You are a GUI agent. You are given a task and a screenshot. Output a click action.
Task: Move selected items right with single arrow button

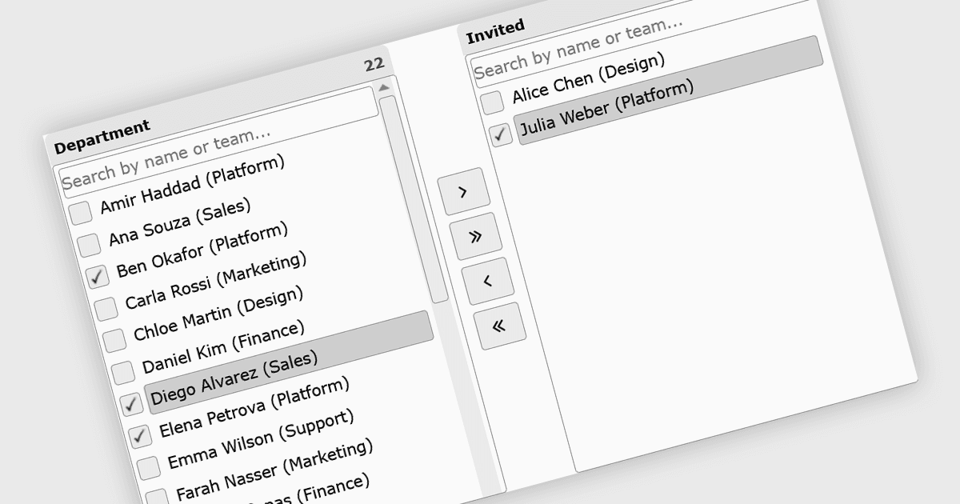463,192
